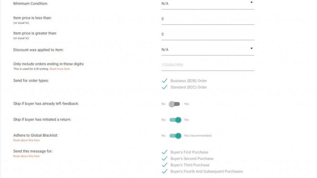Disable Skip if buyer has initiated a return
Image resolution: width=317 pixels, height=178 pixels.
coord(175,120)
